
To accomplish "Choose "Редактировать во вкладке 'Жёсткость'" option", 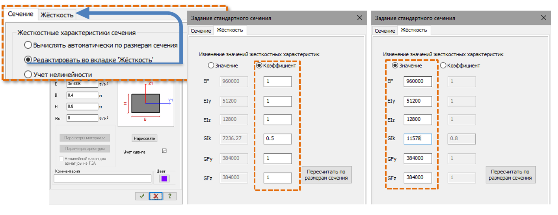I will click(x=28, y=60).
